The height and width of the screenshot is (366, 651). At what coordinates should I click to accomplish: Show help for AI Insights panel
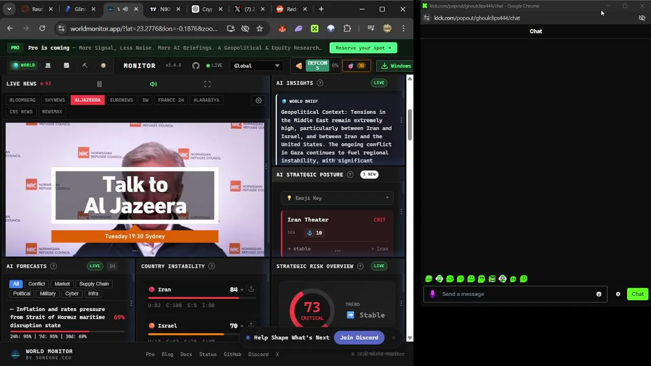pos(320,83)
